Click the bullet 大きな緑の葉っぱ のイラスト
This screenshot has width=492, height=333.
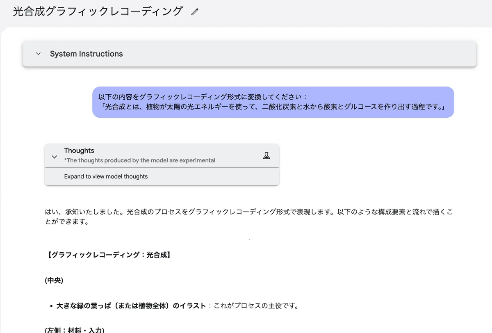point(131,306)
